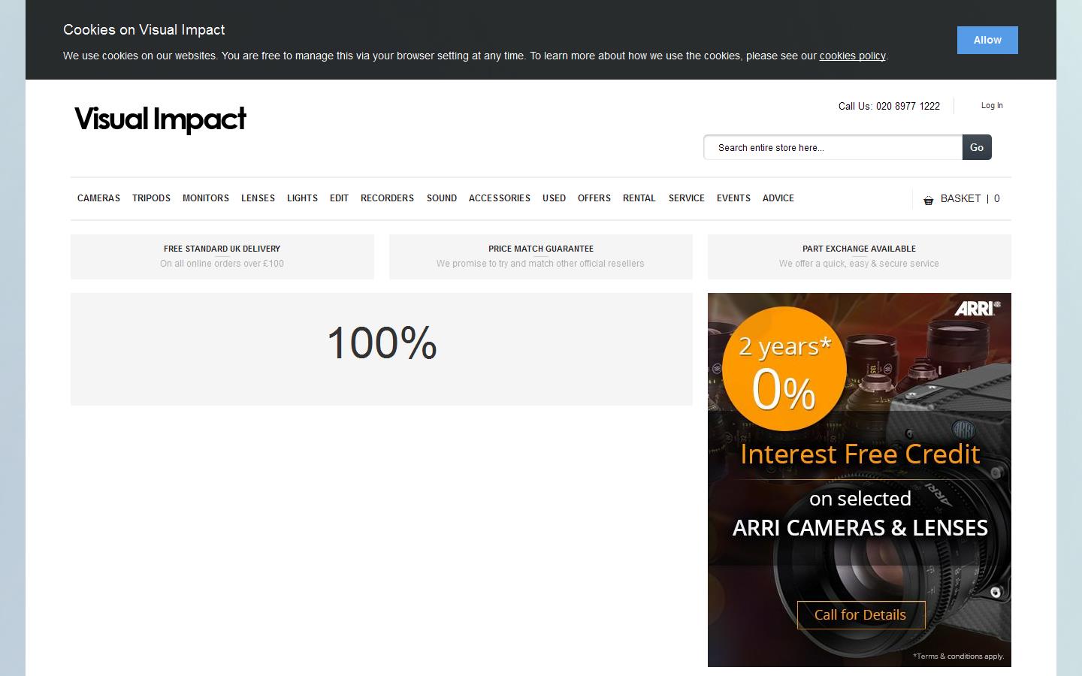
Task: Open the OFFERS section
Action: (594, 198)
